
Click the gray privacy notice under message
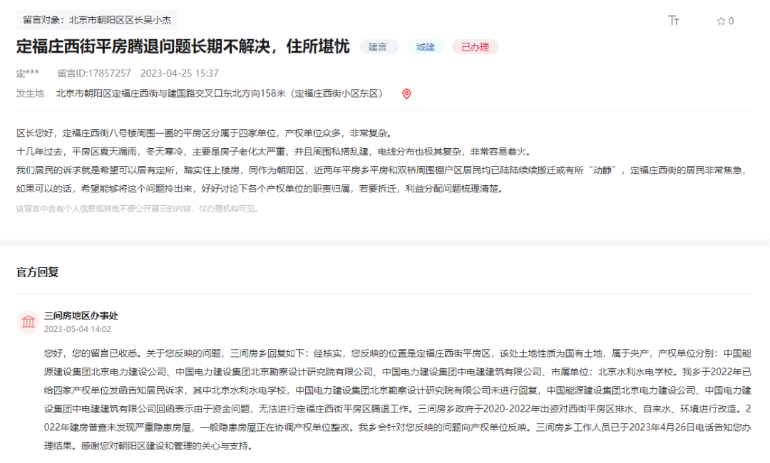click(138, 209)
